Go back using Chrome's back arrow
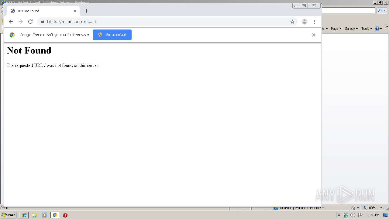This screenshot has height=219, width=389. [11, 22]
